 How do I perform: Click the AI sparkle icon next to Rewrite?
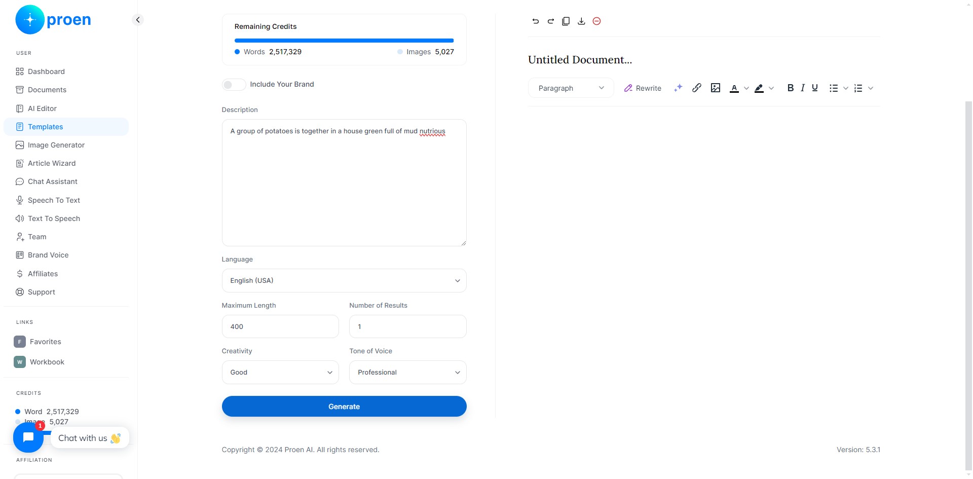pos(678,88)
